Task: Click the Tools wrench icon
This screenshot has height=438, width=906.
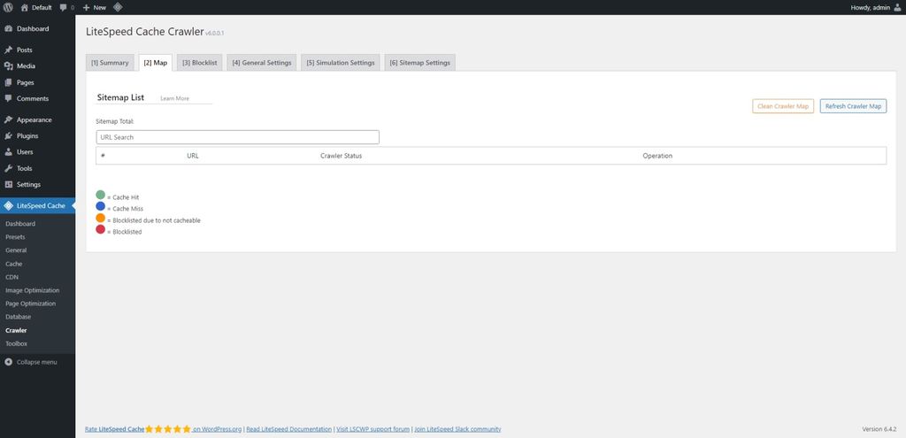Action: pos(9,169)
